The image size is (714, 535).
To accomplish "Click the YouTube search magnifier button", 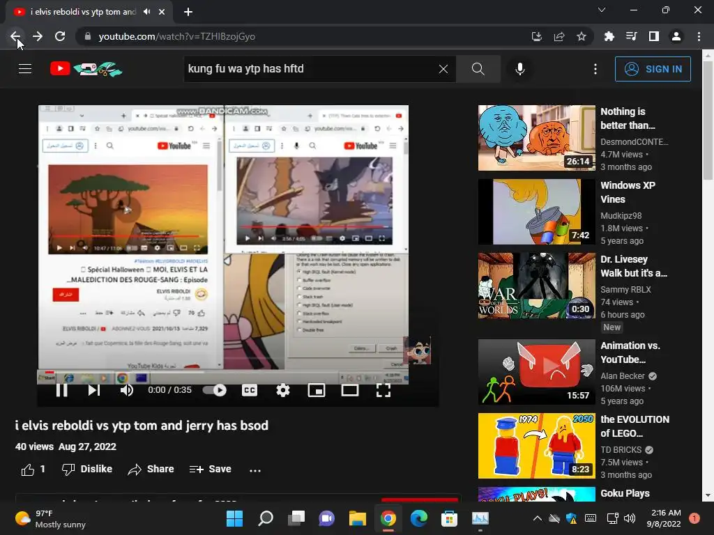I will (x=478, y=69).
